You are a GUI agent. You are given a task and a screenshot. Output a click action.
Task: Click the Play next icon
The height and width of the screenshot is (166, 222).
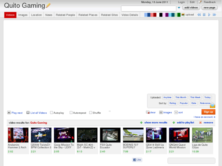click(x=9, y=112)
